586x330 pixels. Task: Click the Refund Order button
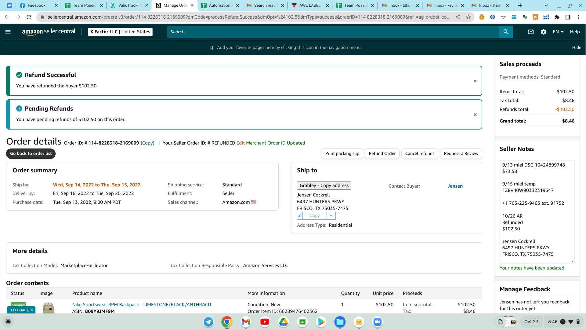[x=382, y=154]
